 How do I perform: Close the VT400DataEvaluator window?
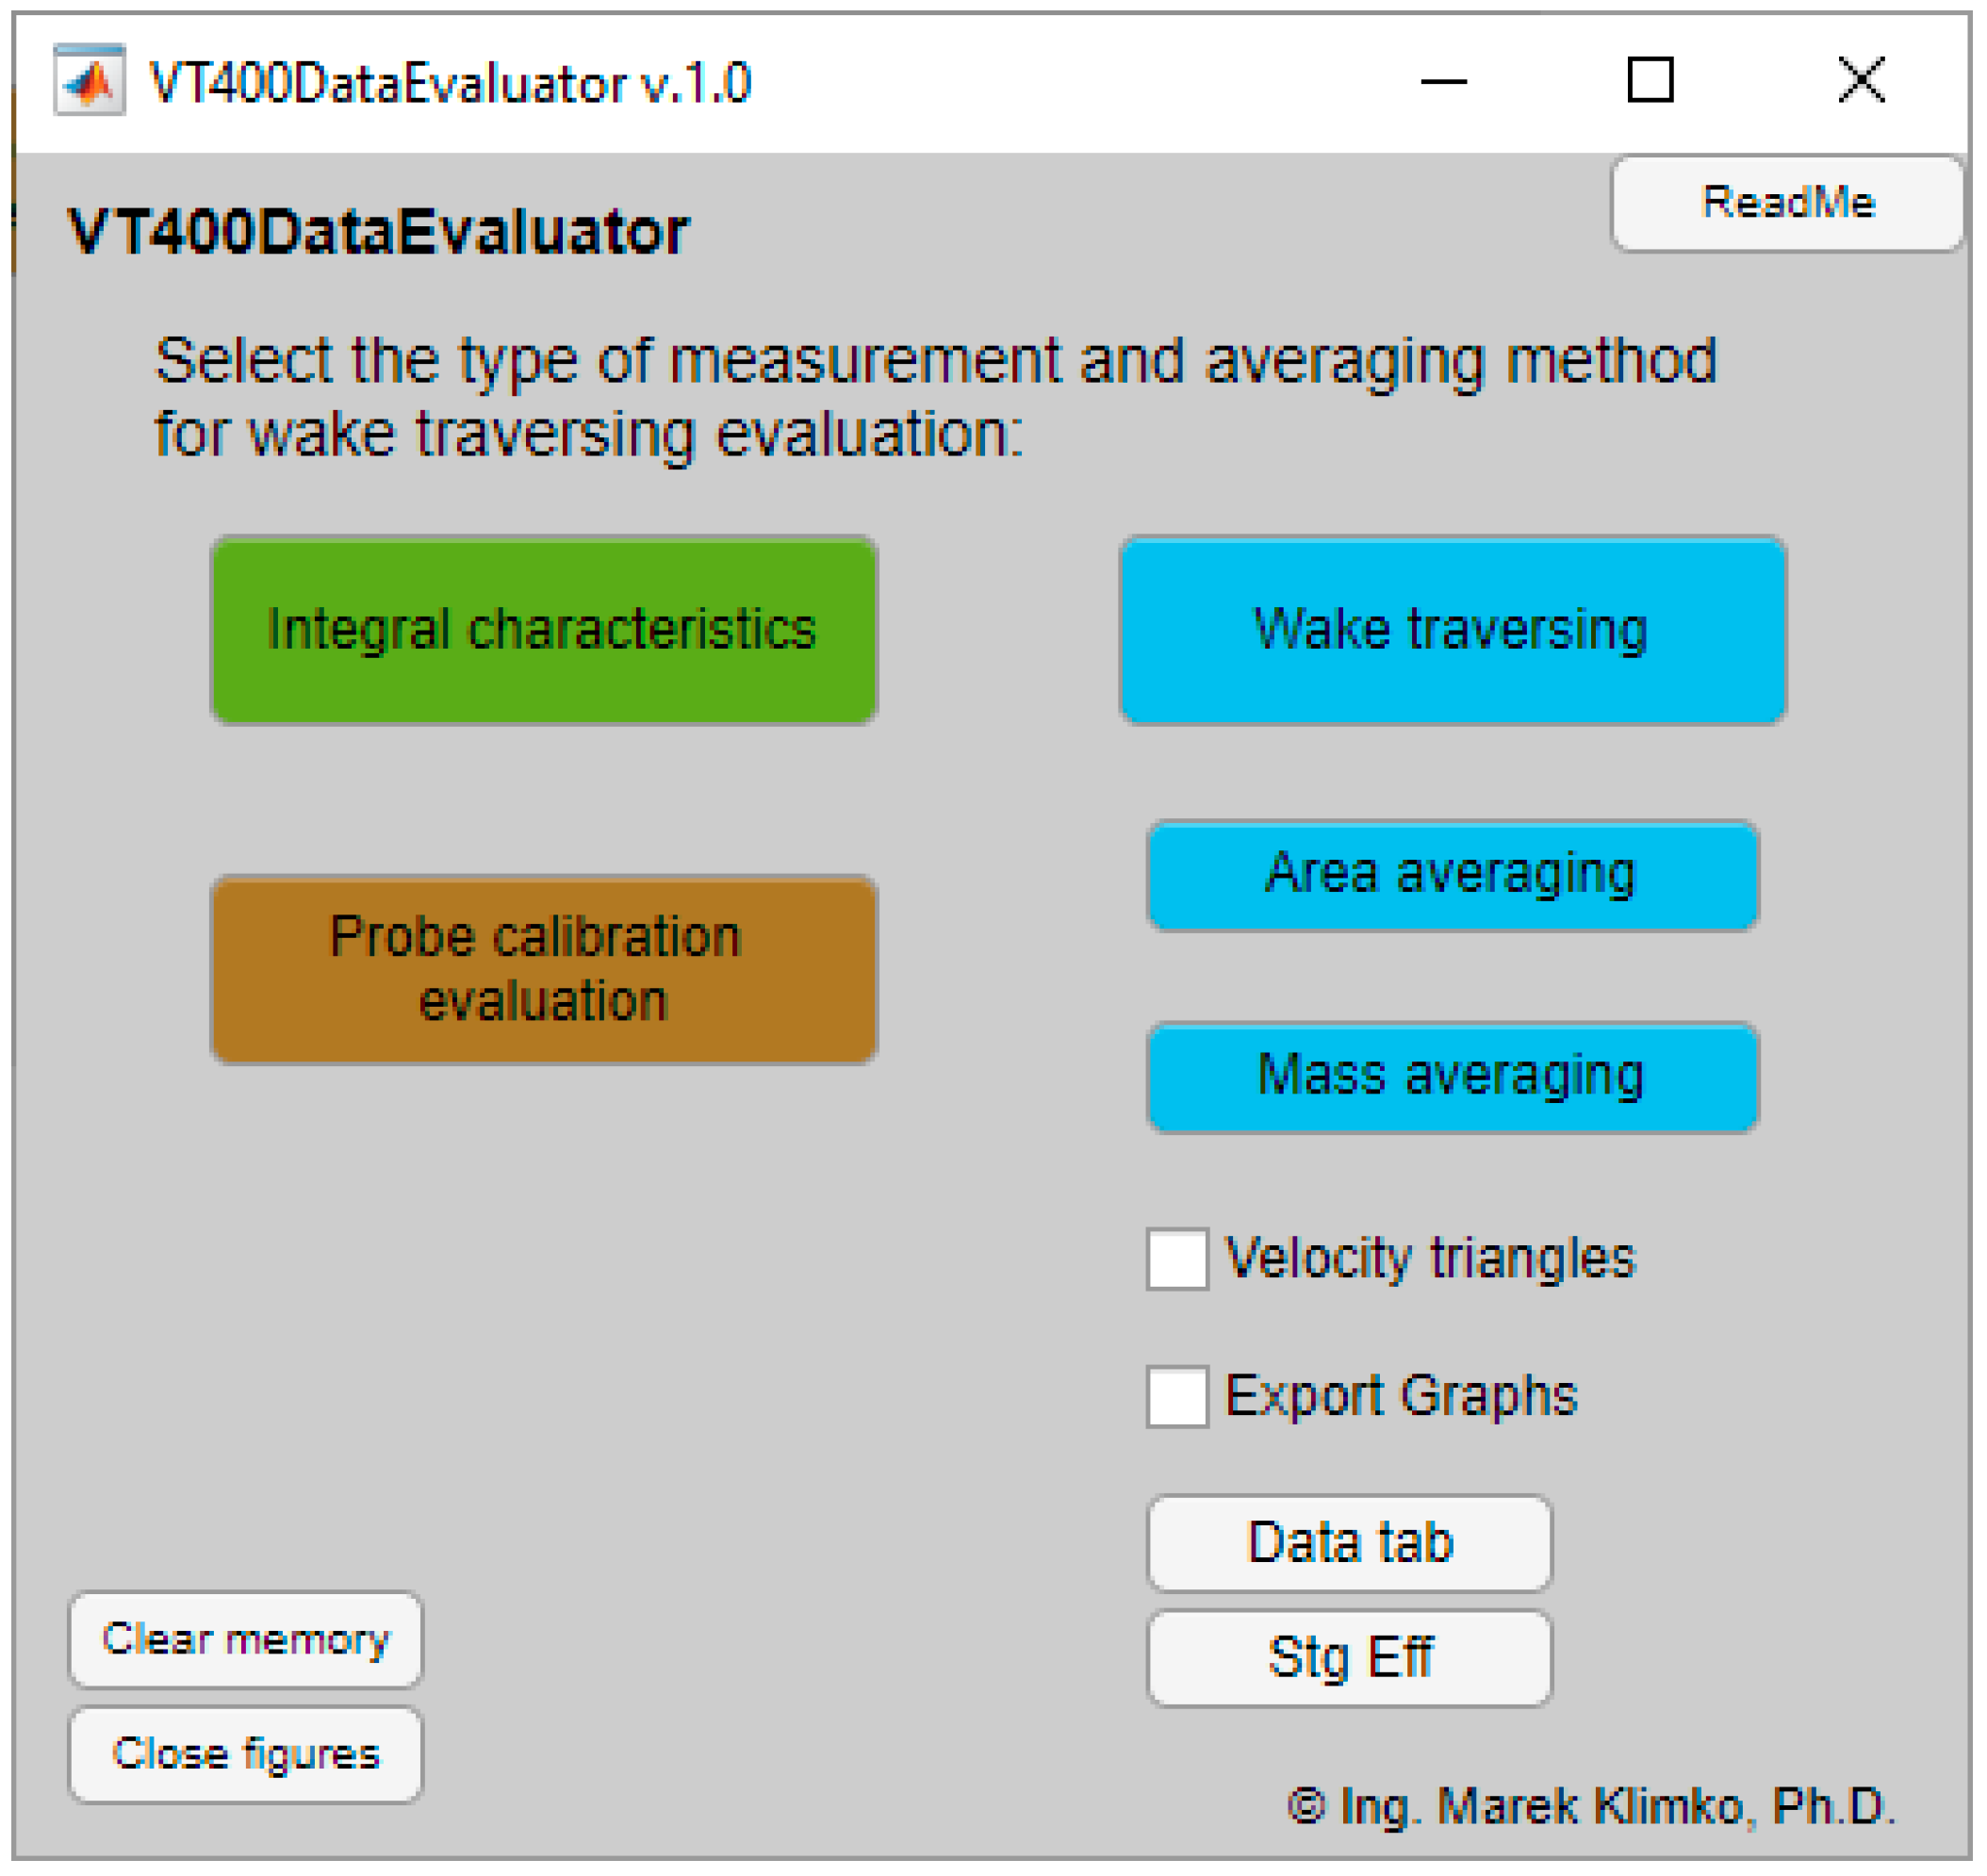click(x=1860, y=80)
